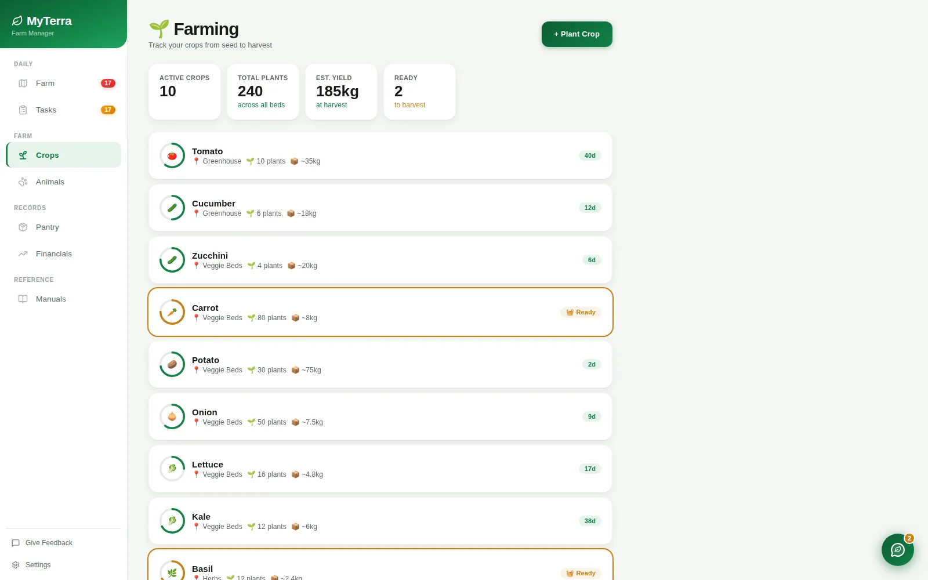Image resolution: width=928 pixels, height=580 pixels.
Task: Click the MyTerra leaf logo icon
Action: point(17,21)
